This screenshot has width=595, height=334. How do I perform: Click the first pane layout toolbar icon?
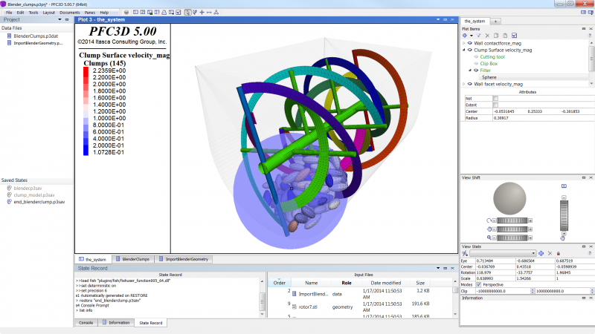(135, 13)
